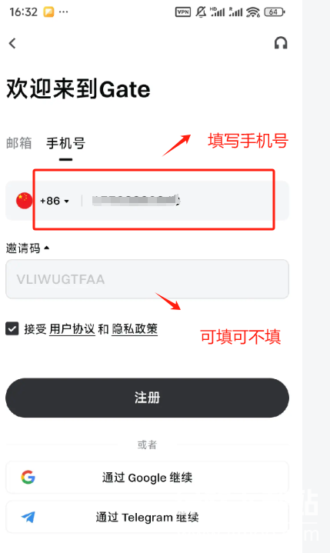This screenshot has height=553, width=330.
Task: Tap the China flag icon
Action: click(24, 200)
